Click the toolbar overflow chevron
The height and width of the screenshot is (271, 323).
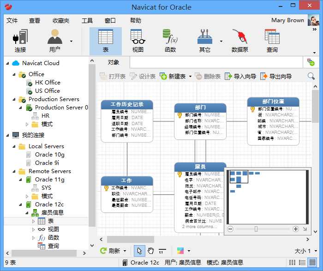(x=315, y=30)
